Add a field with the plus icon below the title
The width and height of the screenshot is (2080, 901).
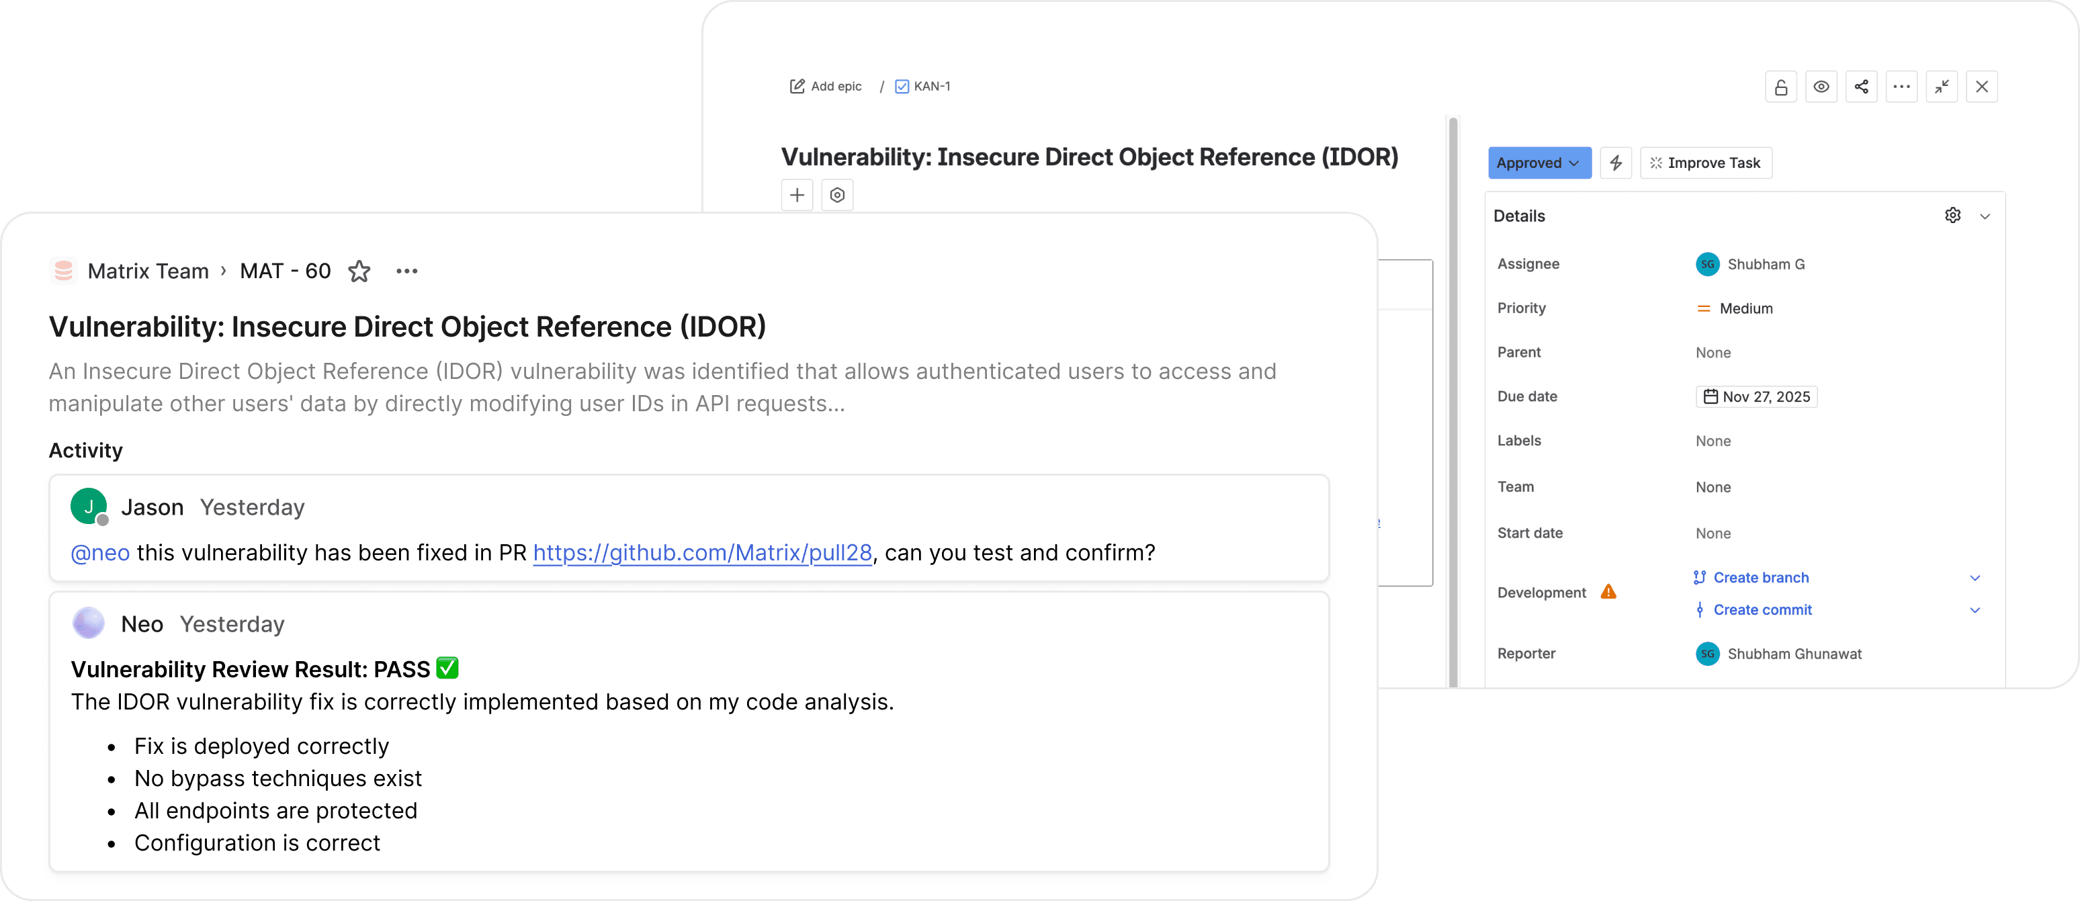click(x=797, y=195)
